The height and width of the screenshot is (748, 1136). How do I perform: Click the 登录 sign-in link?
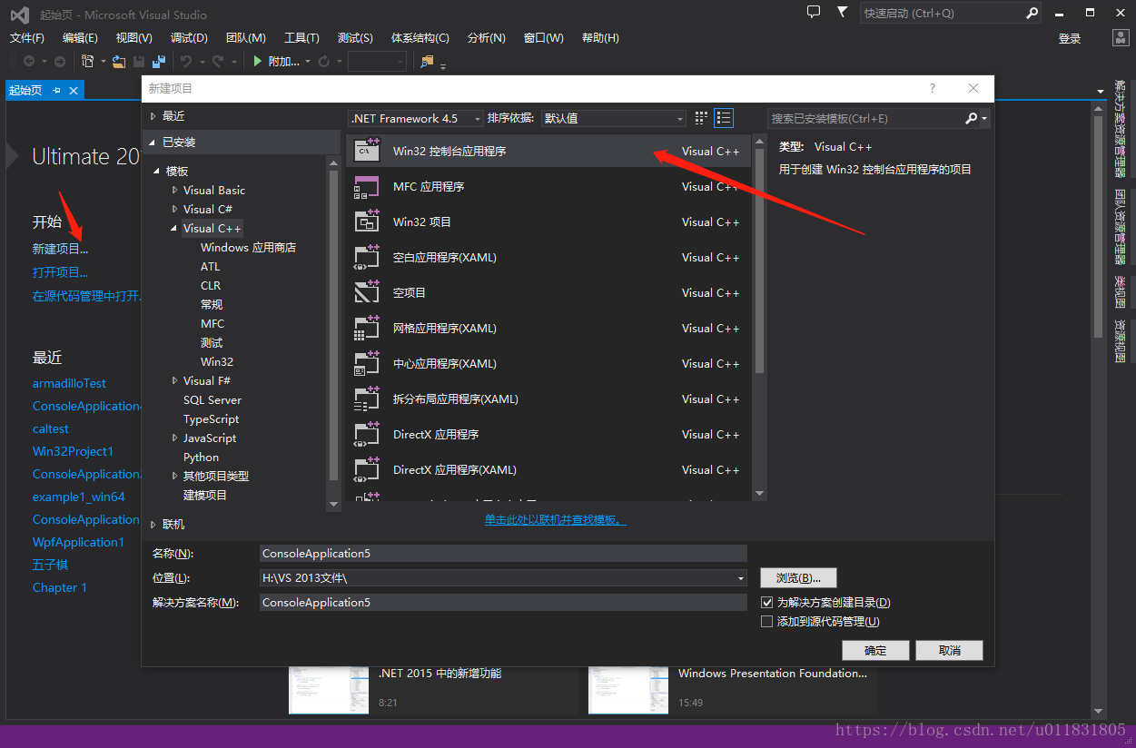pyautogui.click(x=1070, y=39)
